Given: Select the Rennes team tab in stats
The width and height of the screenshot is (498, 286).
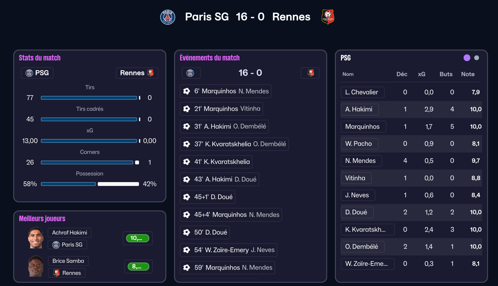Looking at the screenshot, I should pos(137,73).
